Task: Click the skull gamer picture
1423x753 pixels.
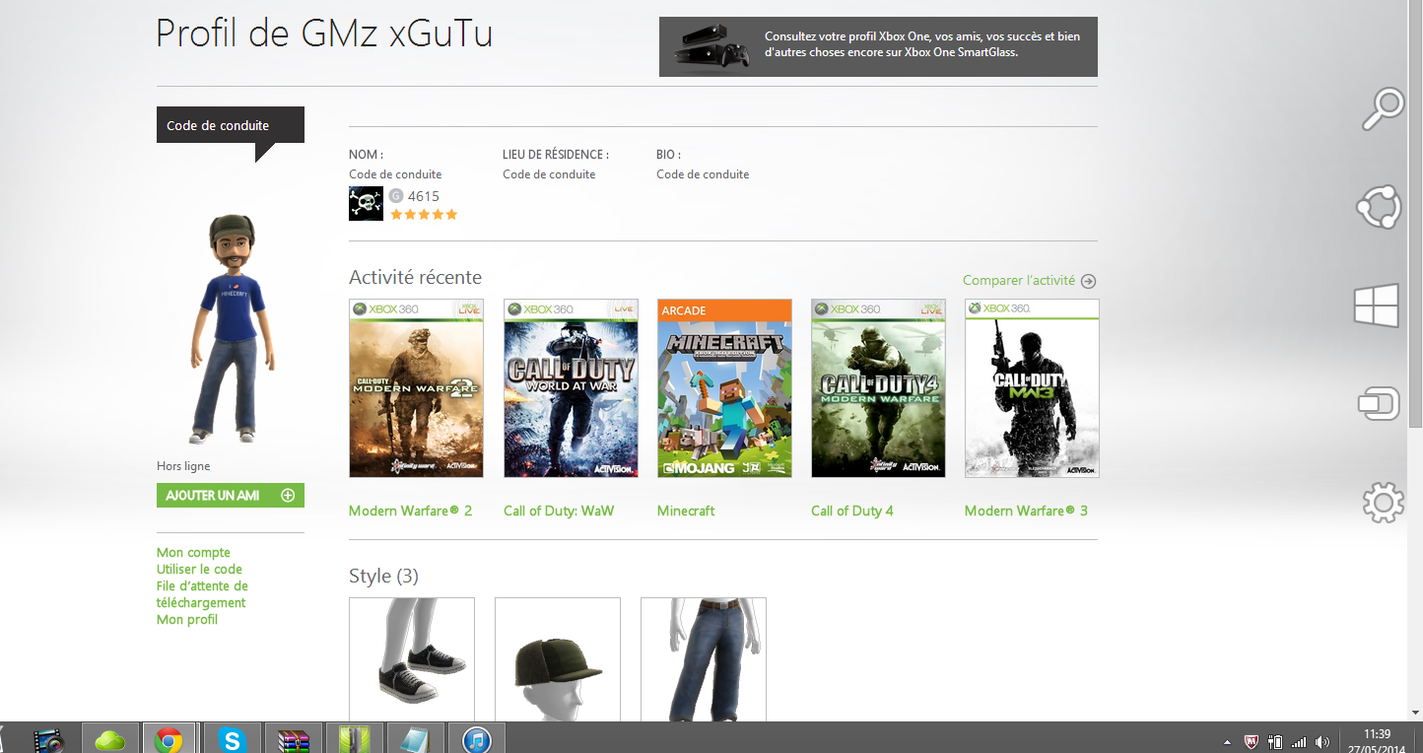Action: click(x=366, y=203)
